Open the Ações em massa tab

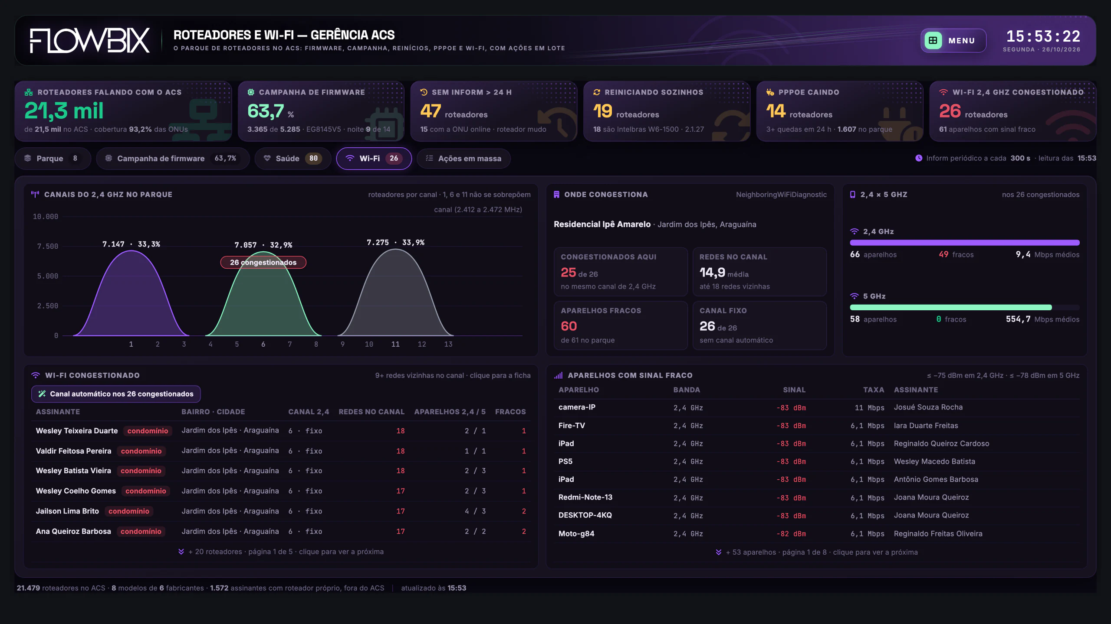(463, 159)
